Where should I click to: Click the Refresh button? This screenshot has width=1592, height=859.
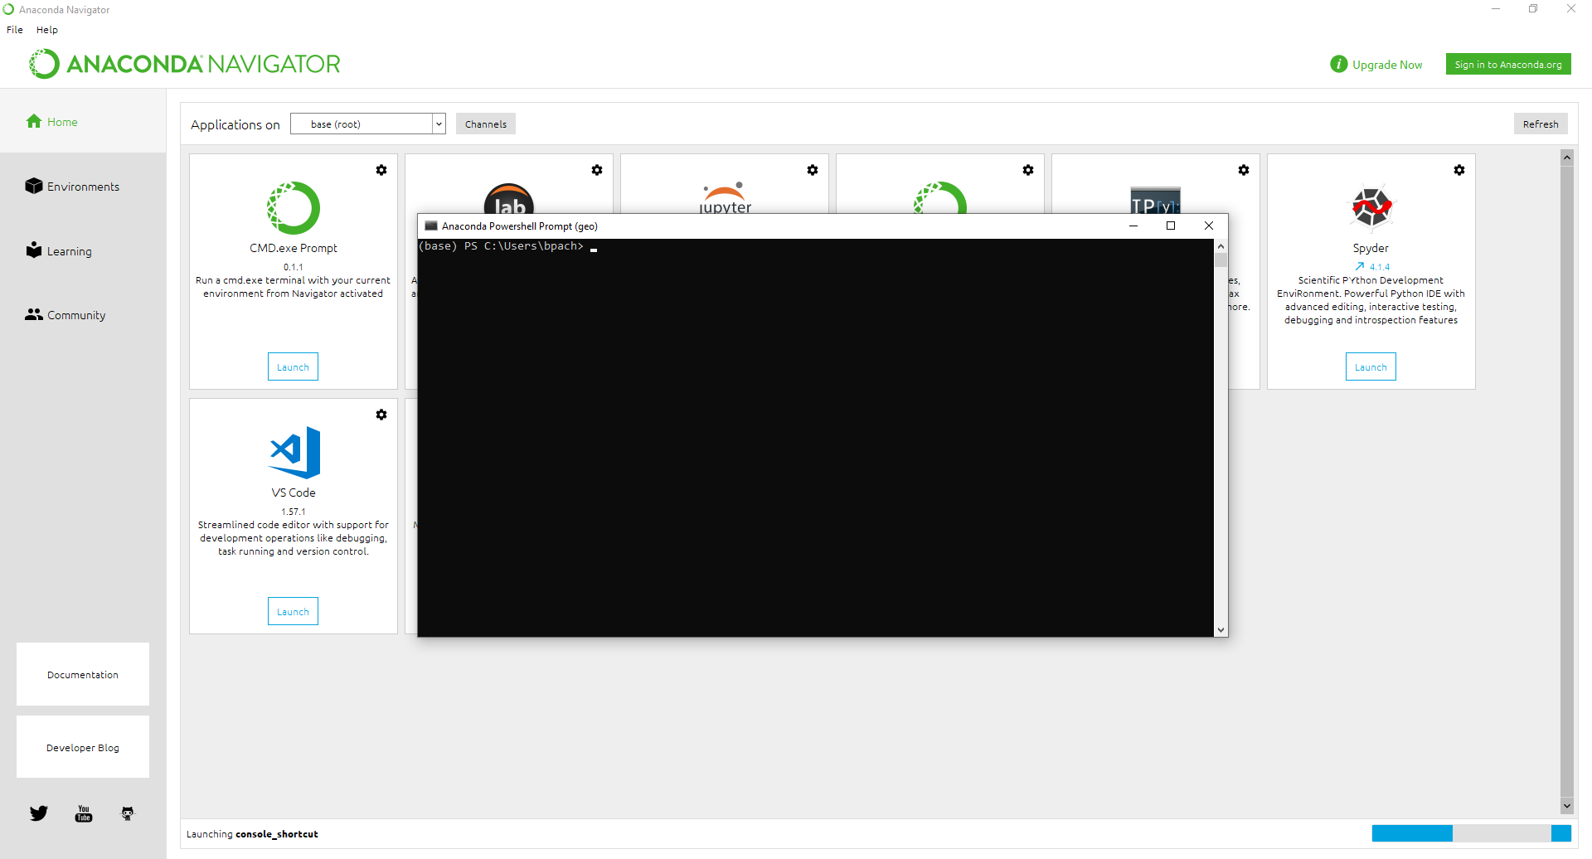point(1541,124)
